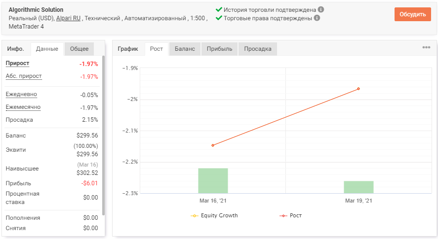Click the info panel vertical scrollbar
This screenshot has width=438, height=239.
pyautogui.click(x=103, y=135)
